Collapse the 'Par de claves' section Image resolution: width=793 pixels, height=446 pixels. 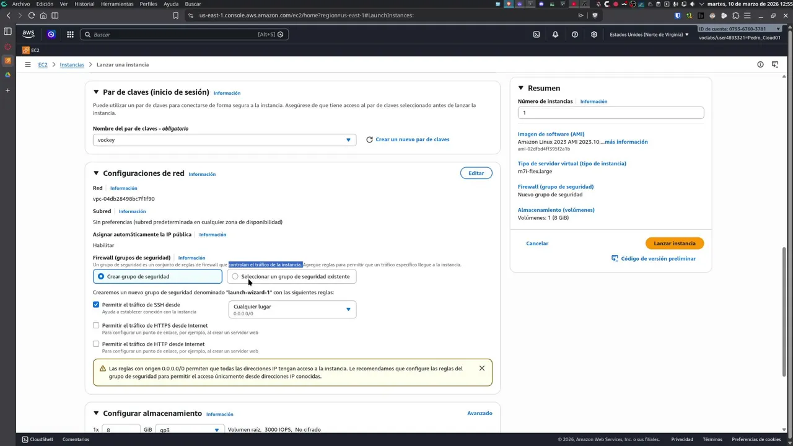point(96,92)
